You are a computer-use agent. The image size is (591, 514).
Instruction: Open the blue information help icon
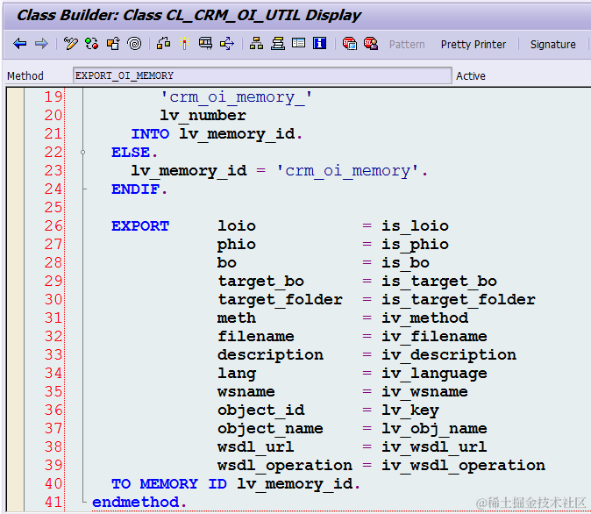coord(320,43)
